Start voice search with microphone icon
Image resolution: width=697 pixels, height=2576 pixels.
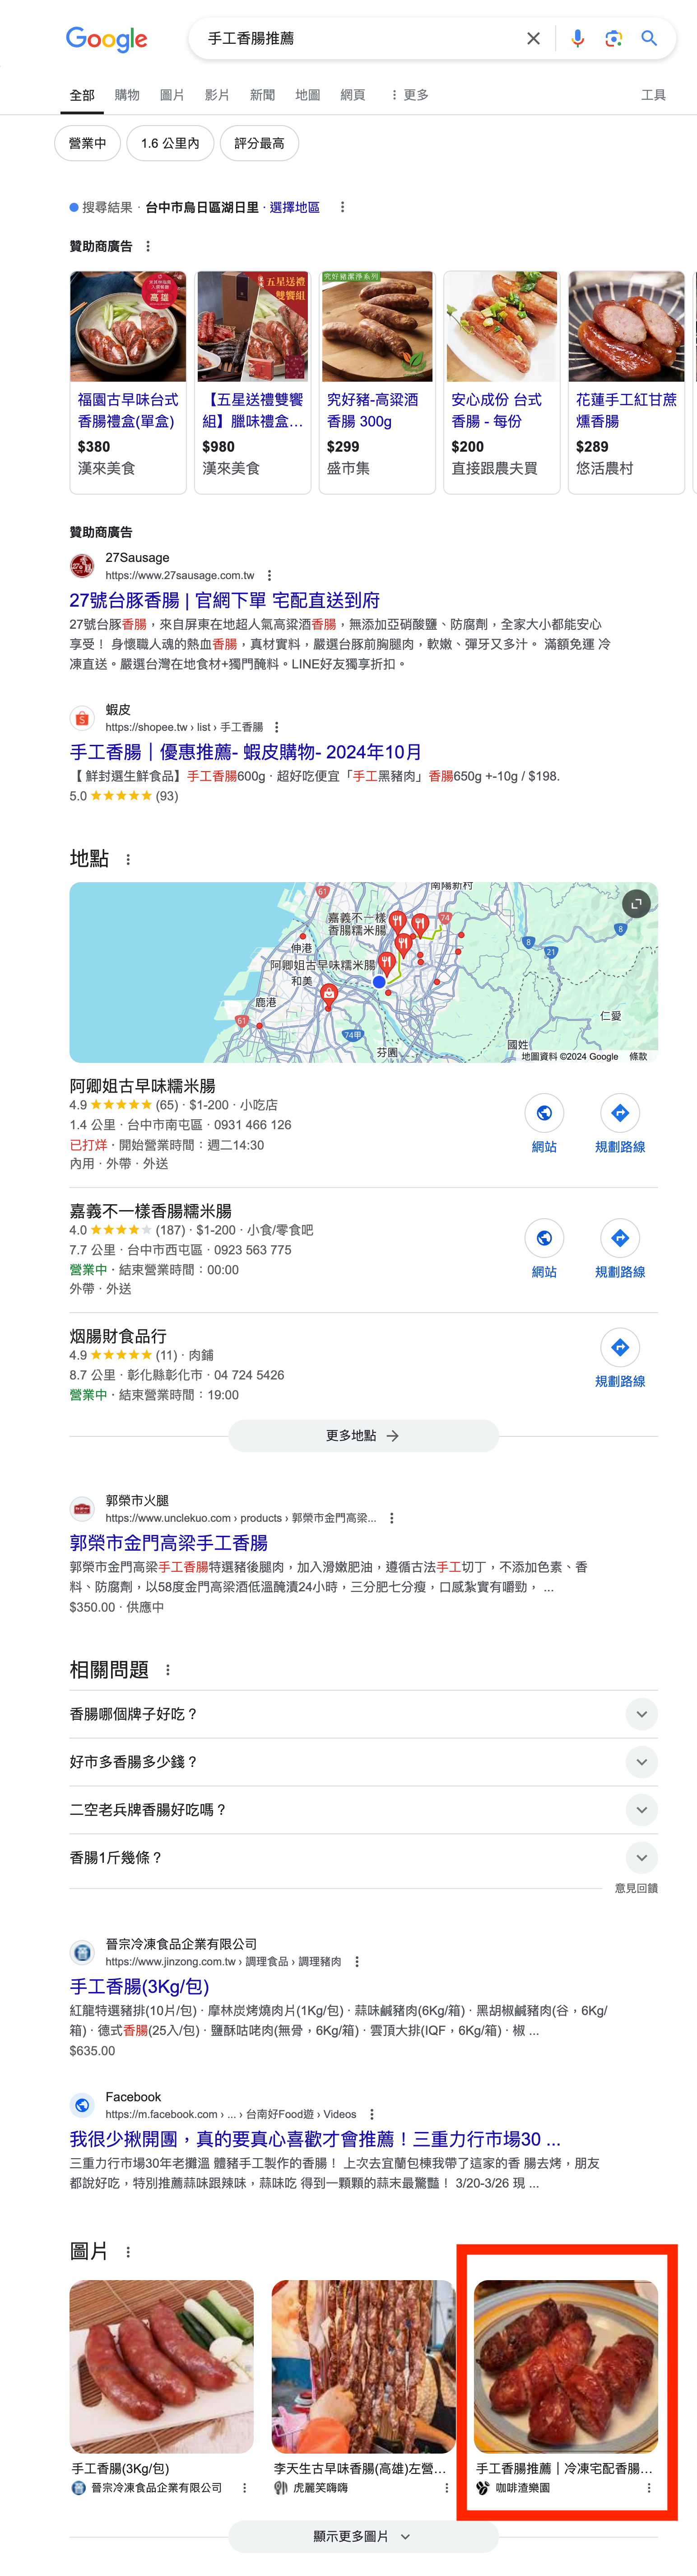(x=577, y=38)
